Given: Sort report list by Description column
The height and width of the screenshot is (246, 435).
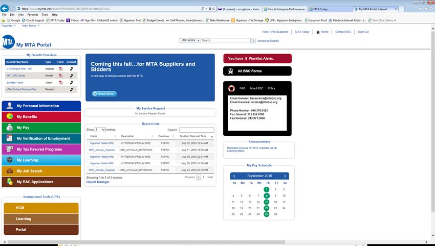Looking at the screenshot, I should (127, 136).
